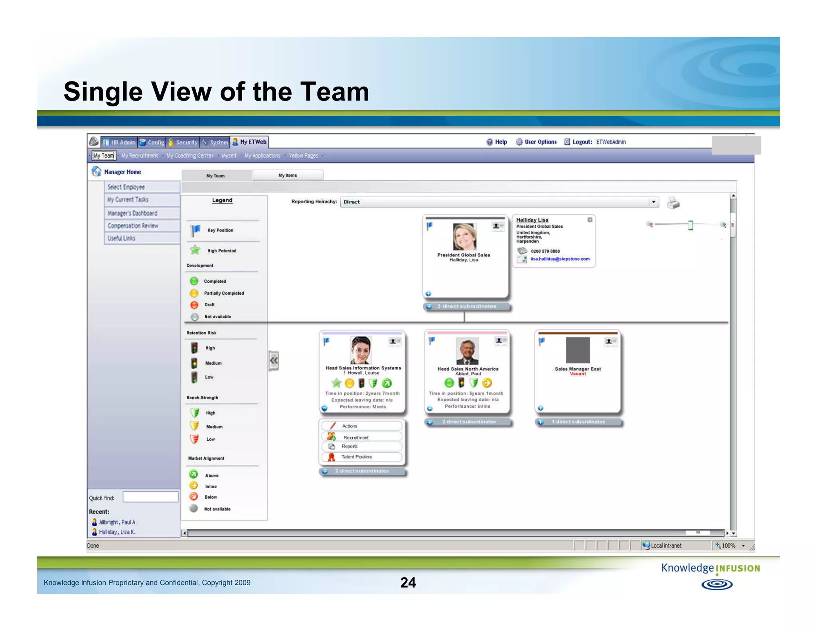Open recent employee Halliday, Lisa K.

click(117, 532)
